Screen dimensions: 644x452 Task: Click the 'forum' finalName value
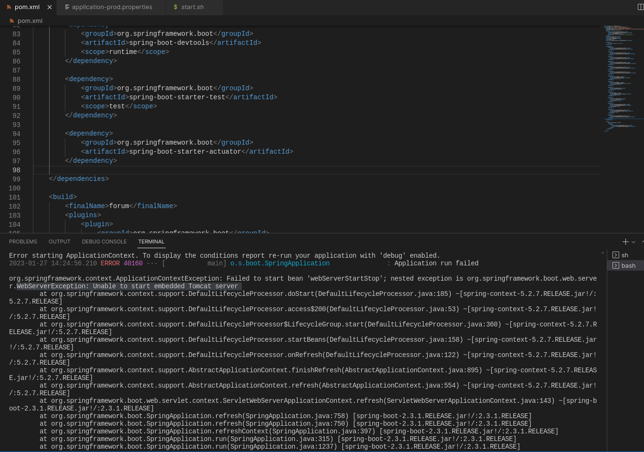pyautogui.click(x=119, y=206)
